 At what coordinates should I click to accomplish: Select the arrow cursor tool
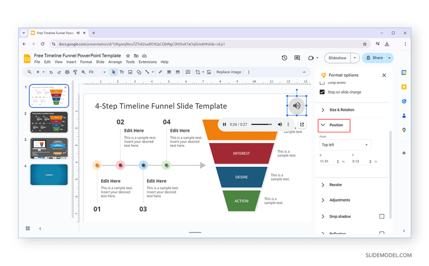pos(113,73)
